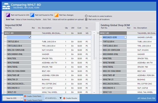This screenshot has height=103, width=158.
Task: Click the splitter handle between BOM panels
Action: (x=96, y=58)
